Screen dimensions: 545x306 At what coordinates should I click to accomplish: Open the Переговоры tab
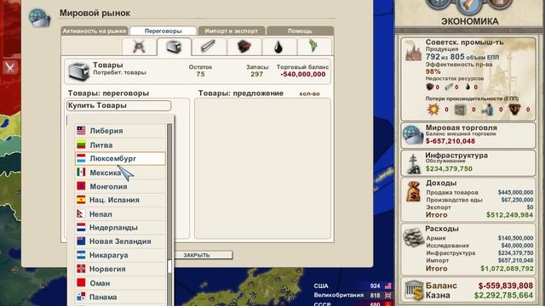click(x=163, y=31)
